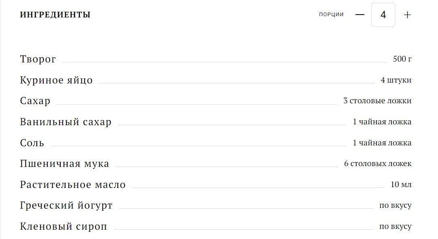Click the Соль ingredient name
438x239 pixels.
point(32,143)
